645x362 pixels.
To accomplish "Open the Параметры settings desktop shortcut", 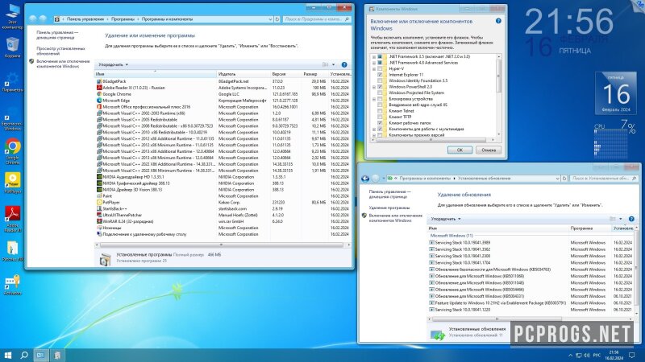I will (x=12, y=81).
